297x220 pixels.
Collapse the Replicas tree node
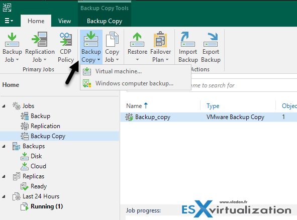tap(4, 176)
